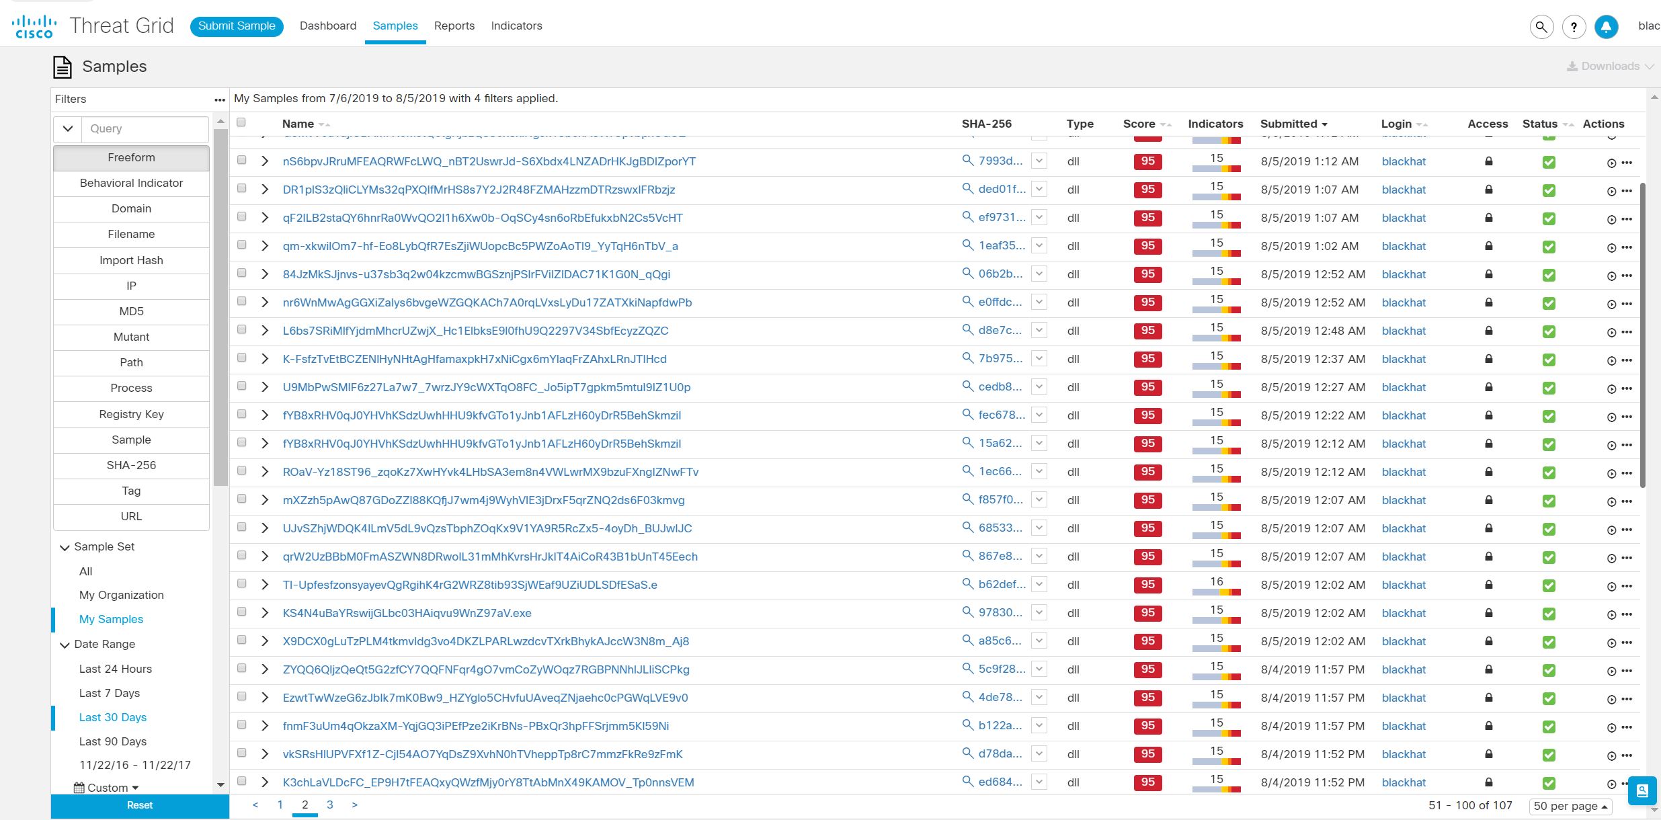Check the box for KS4N4uBaYRswijGLbc03HAiqvu9WnZ97aV.exe row
This screenshot has height=820, width=1661.
click(241, 612)
